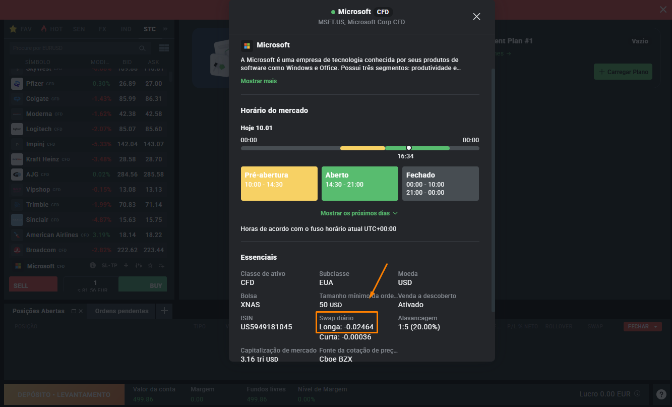Viewport: 672px width, 407px height.
Task: Sort by the BID column header
Action: pos(127,62)
